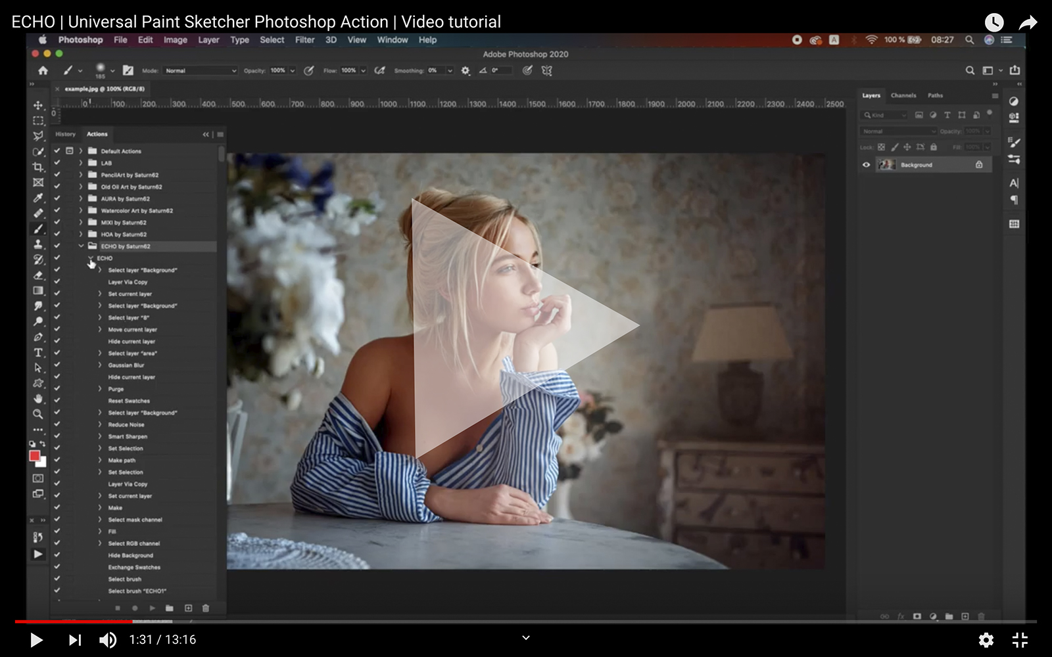This screenshot has width=1052, height=657.
Task: Toggle the checkmark beside PencilArt by Saturn62
Action: point(57,175)
